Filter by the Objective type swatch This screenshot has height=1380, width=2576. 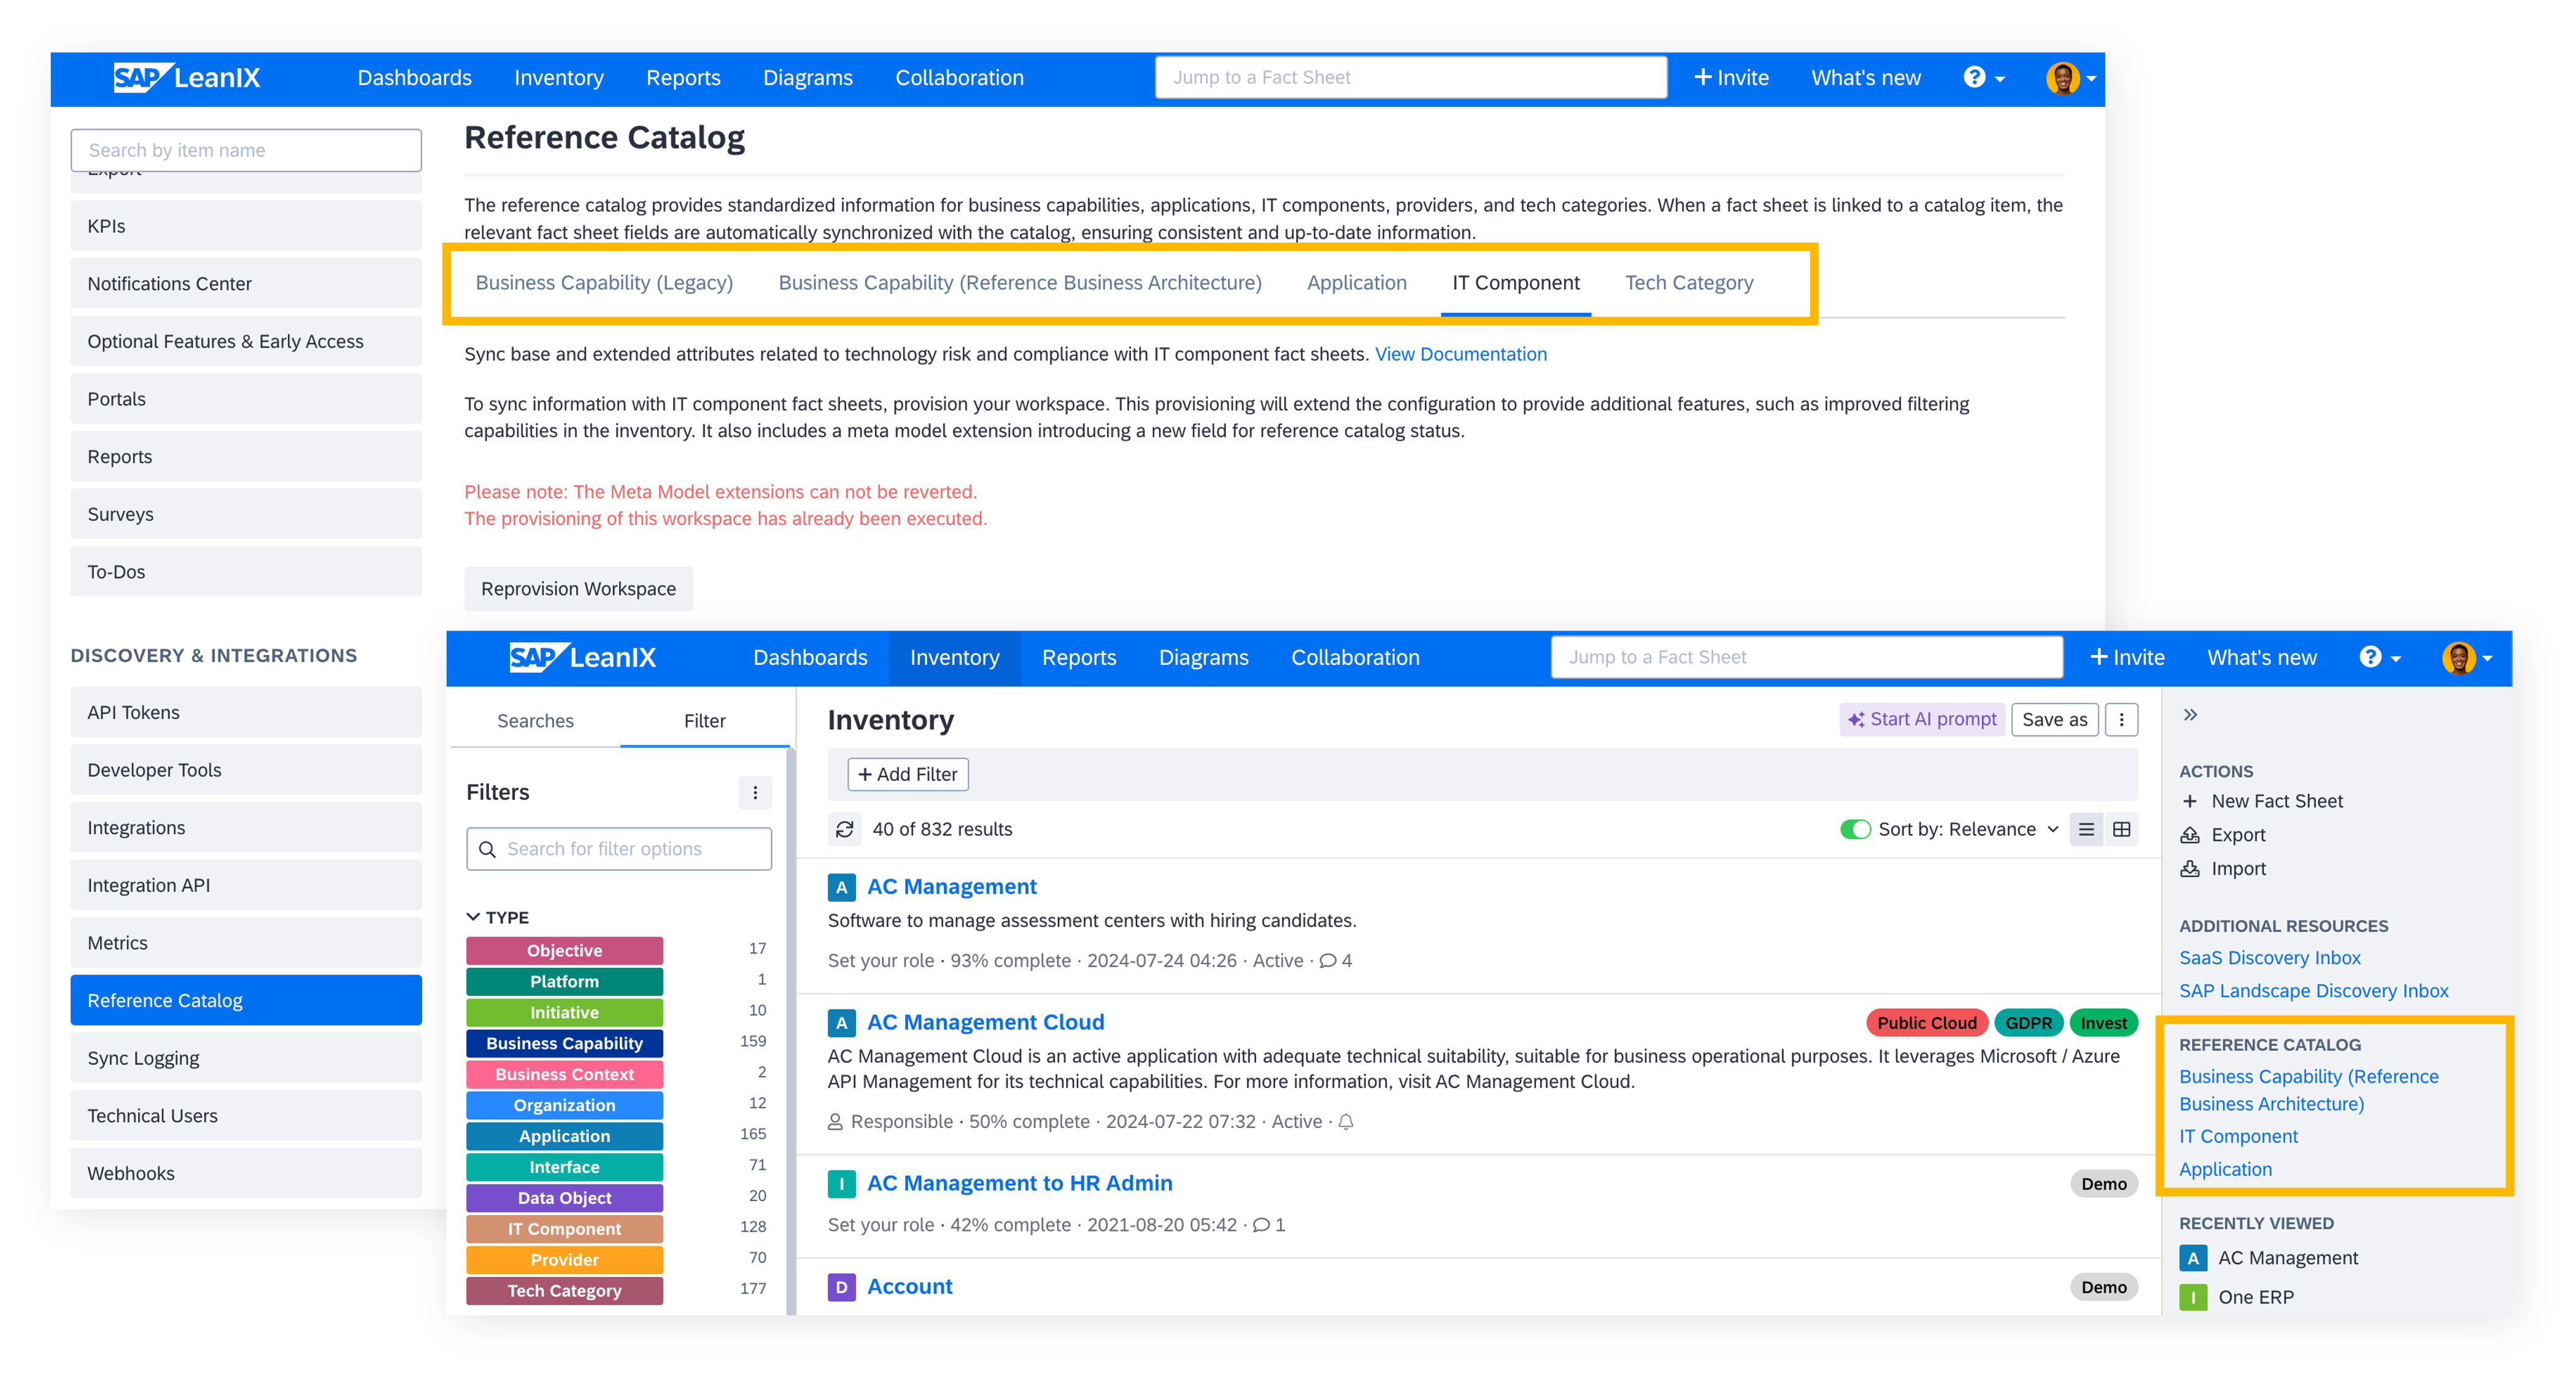pyautogui.click(x=564, y=950)
